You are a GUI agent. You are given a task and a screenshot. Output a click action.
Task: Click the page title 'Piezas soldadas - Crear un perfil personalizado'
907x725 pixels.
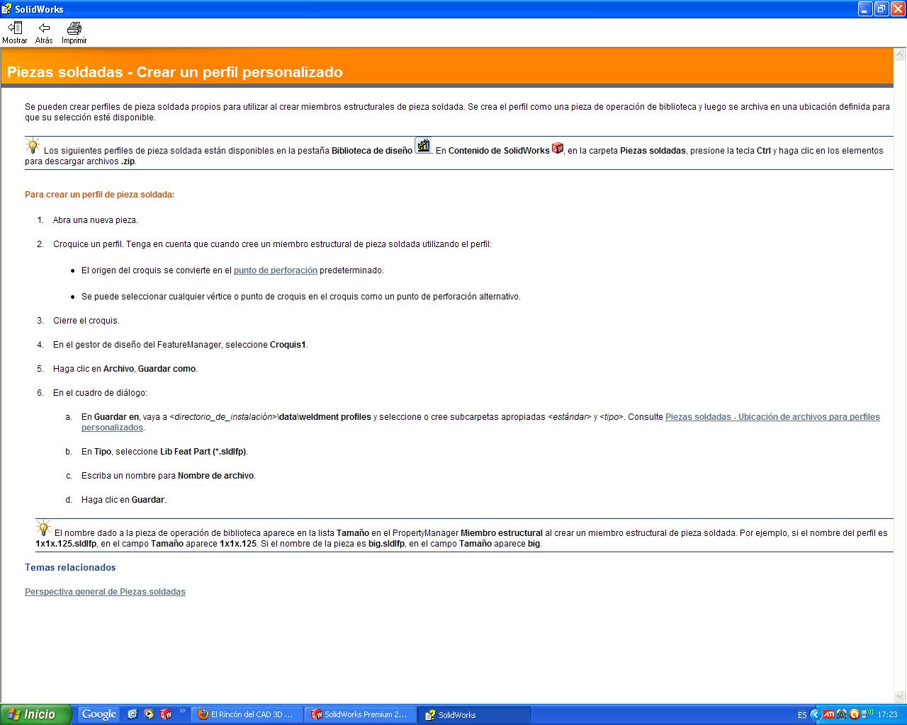[175, 72]
